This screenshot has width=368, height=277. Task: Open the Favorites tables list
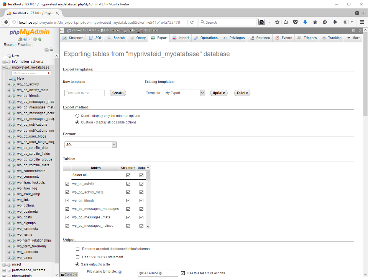pyautogui.click(x=25, y=44)
